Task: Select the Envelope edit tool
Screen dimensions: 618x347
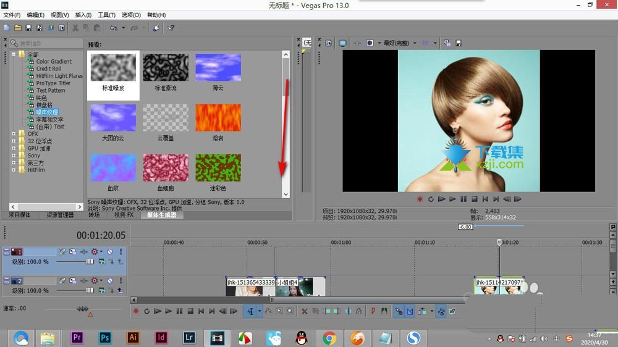Action: (268, 311)
